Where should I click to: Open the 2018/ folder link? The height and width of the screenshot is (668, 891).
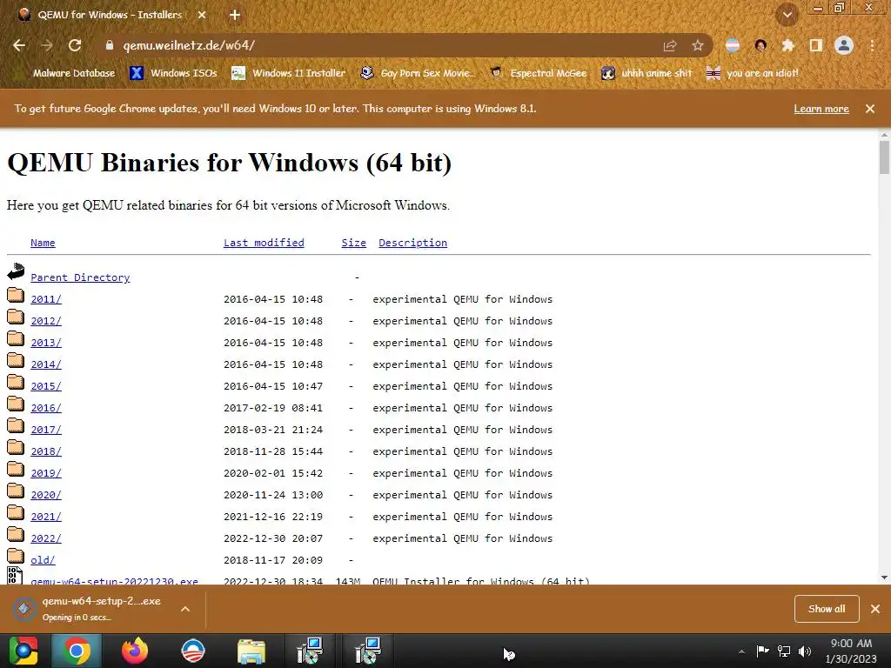pos(46,451)
